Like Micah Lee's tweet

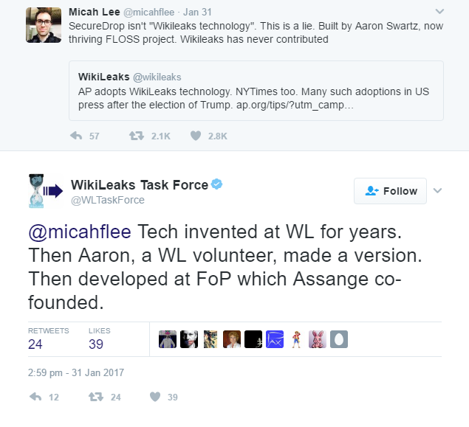tap(196, 136)
